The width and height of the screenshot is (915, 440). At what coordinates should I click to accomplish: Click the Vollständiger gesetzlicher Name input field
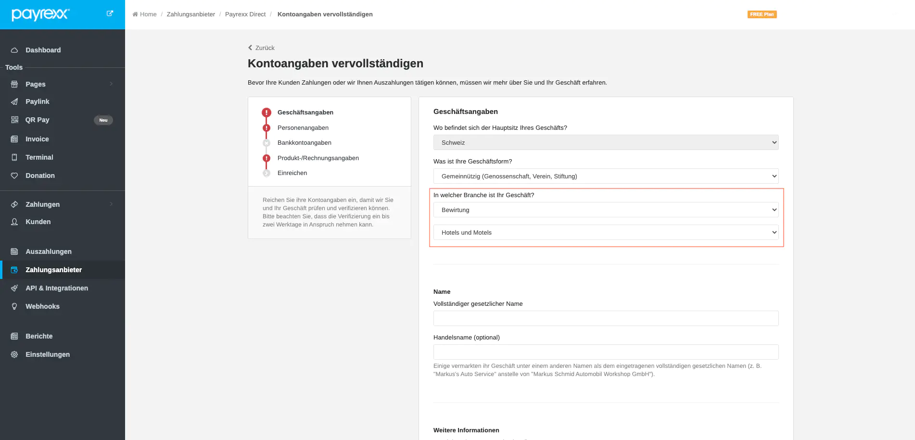coord(606,318)
